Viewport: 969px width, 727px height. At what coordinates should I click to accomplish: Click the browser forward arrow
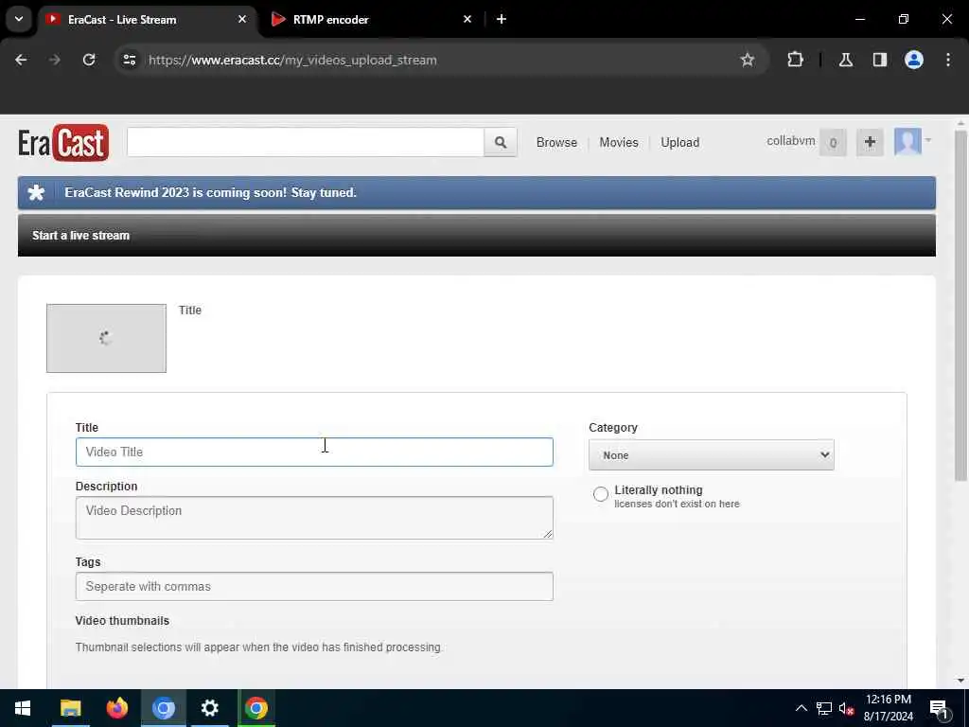tap(55, 60)
